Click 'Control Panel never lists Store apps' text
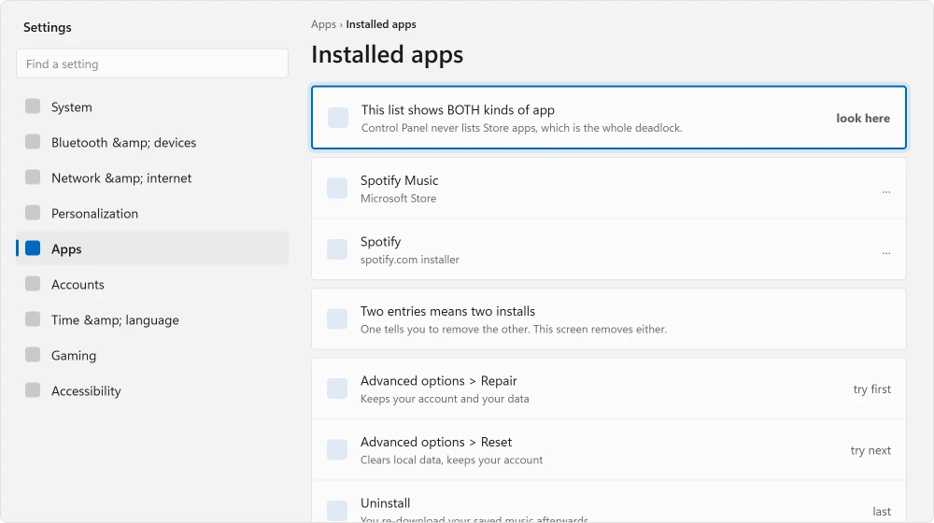The image size is (934, 523). pyautogui.click(x=522, y=127)
